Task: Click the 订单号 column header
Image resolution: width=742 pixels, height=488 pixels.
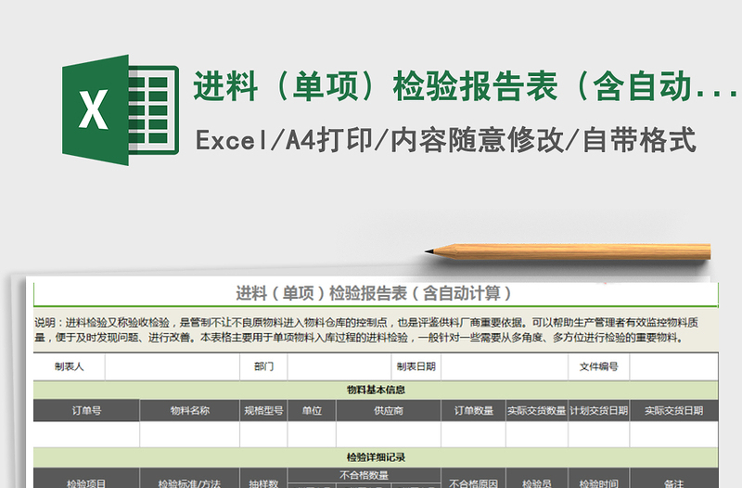Action: pos(86,410)
